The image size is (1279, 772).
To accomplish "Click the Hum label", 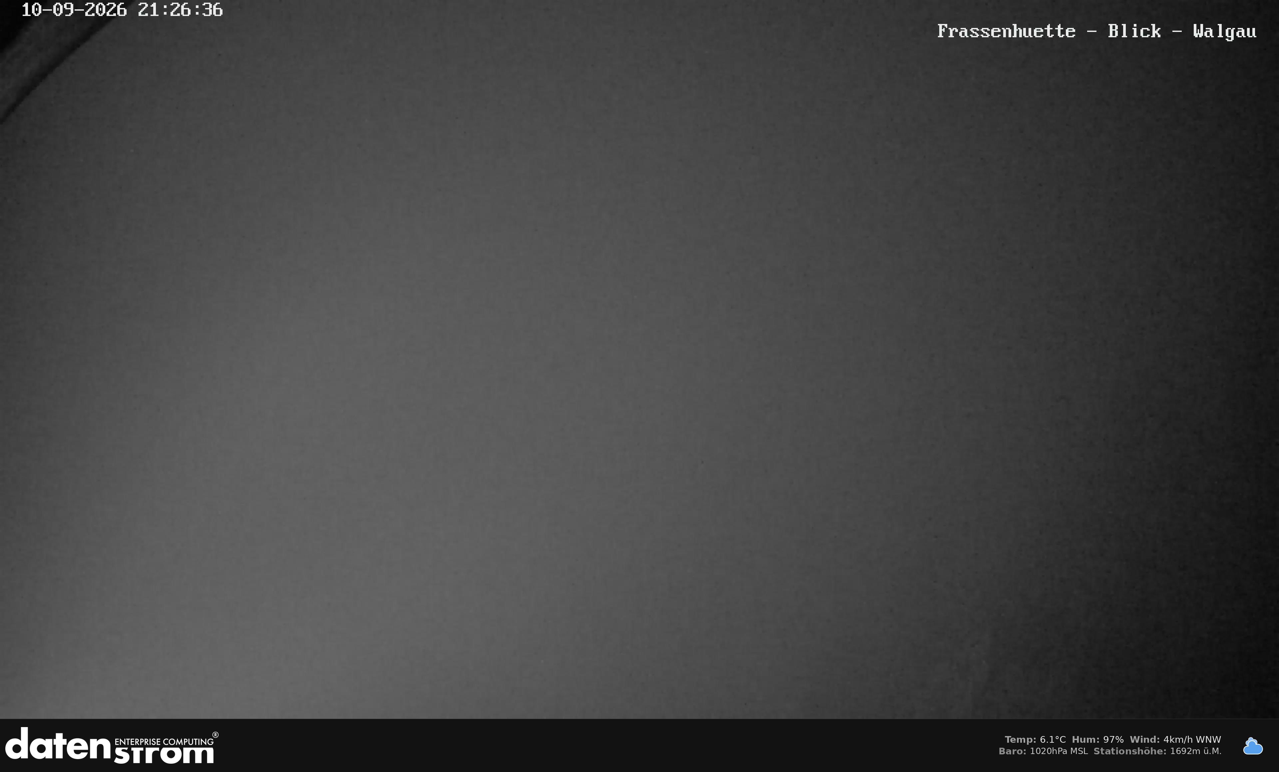I will 1085,740.
